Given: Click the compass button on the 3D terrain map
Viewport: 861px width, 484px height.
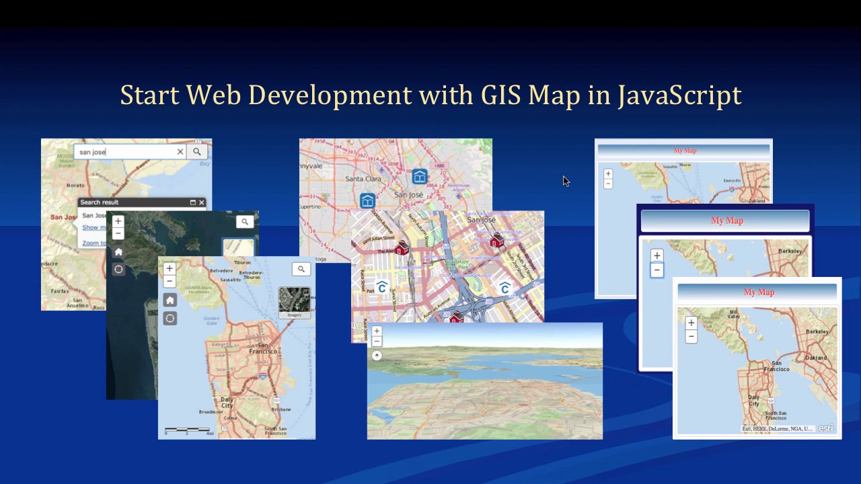Looking at the screenshot, I should click(x=377, y=356).
